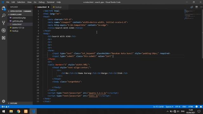Open the File menu
This screenshot has height=114, width=203.
(x=8, y=2)
